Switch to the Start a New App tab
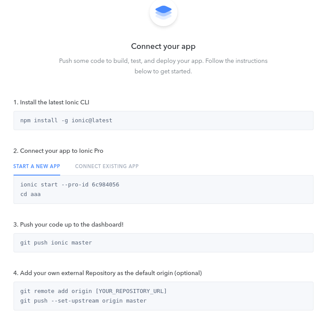317x317 pixels. click(37, 166)
